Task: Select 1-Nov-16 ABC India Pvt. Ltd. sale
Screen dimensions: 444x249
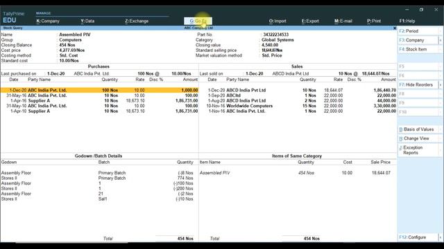Action: (x=298, y=111)
